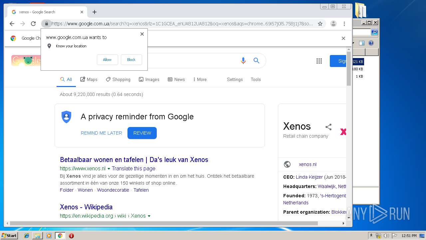Switch to Shopping results tab
This screenshot has width=426, height=240.
tap(118, 80)
